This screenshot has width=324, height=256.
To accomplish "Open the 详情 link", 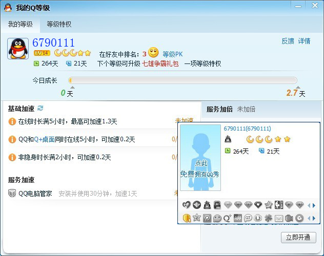I will tap(304, 41).
